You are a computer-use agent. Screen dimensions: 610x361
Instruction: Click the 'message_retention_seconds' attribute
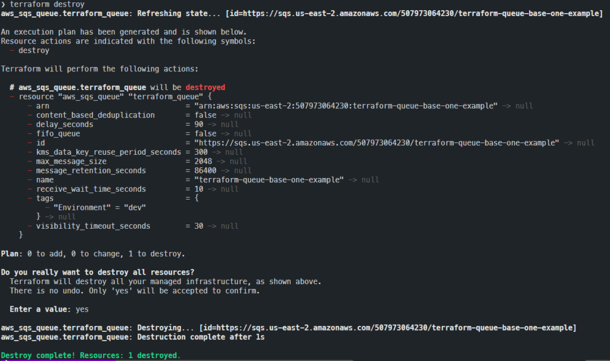coord(91,170)
